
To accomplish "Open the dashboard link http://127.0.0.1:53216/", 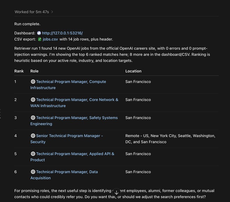I will 62,33.
